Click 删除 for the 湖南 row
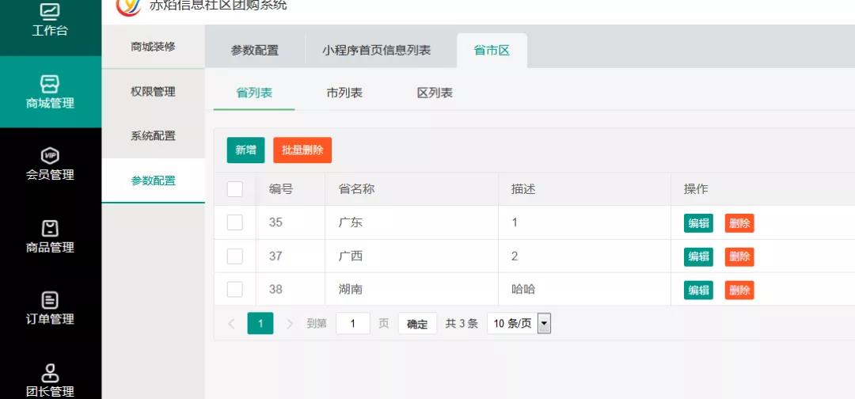 (x=739, y=290)
